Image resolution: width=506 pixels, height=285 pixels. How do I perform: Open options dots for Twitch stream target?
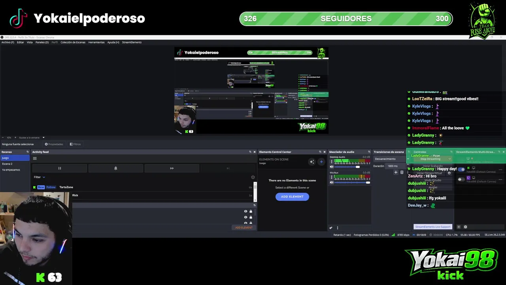click(500, 179)
